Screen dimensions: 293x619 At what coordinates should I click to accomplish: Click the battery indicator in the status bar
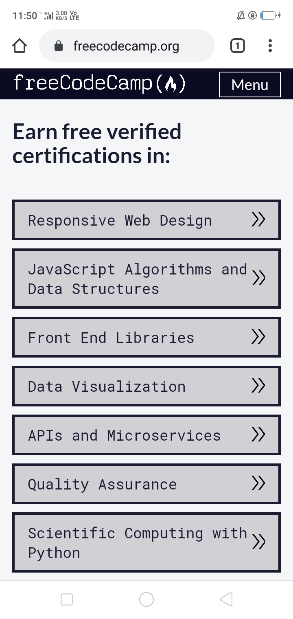click(269, 16)
